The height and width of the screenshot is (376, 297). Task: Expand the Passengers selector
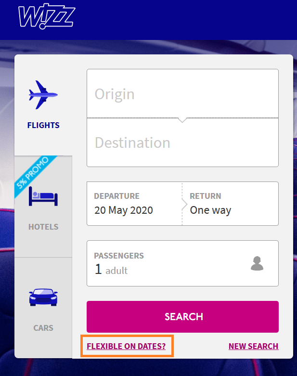[x=182, y=263]
